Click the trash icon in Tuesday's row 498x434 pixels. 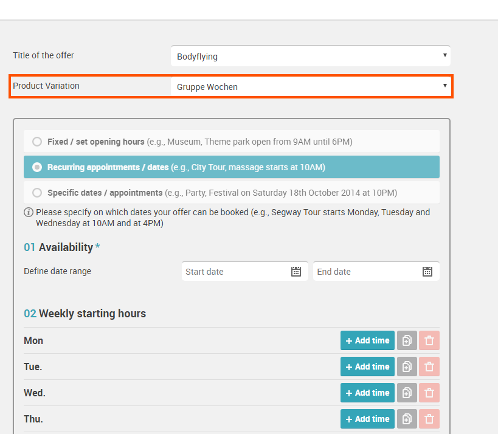click(429, 367)
